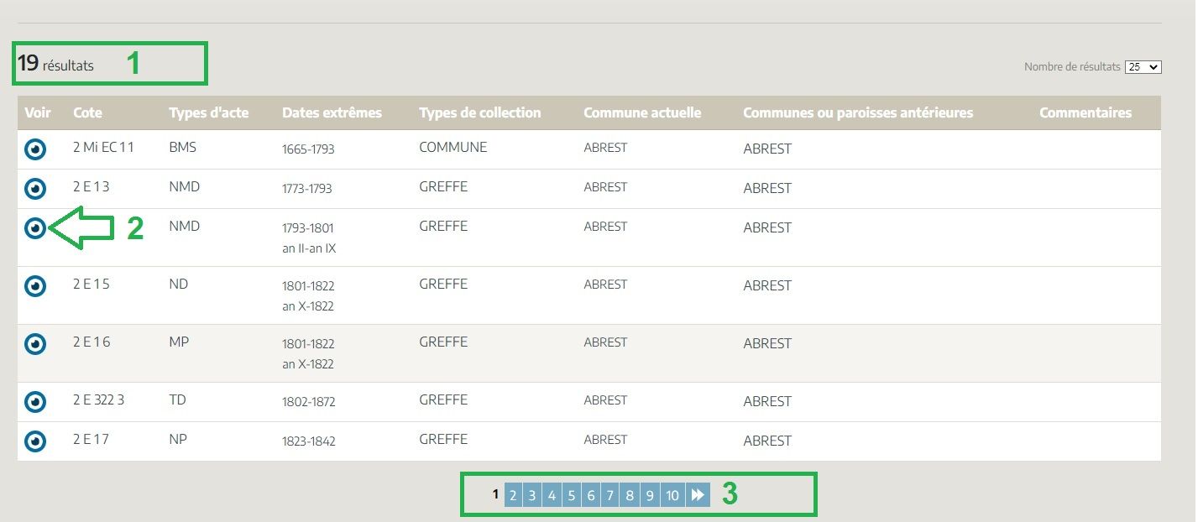Image resolution: width=1198 pixels, height=522 pixels.
Task: Go to results page 3
Action: (x=531, y=495)
